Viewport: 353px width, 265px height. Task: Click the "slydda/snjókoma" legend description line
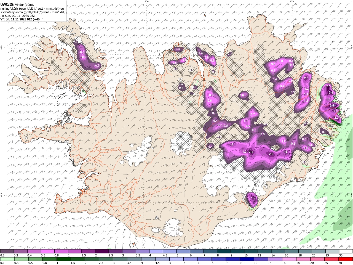click(33, 12)
